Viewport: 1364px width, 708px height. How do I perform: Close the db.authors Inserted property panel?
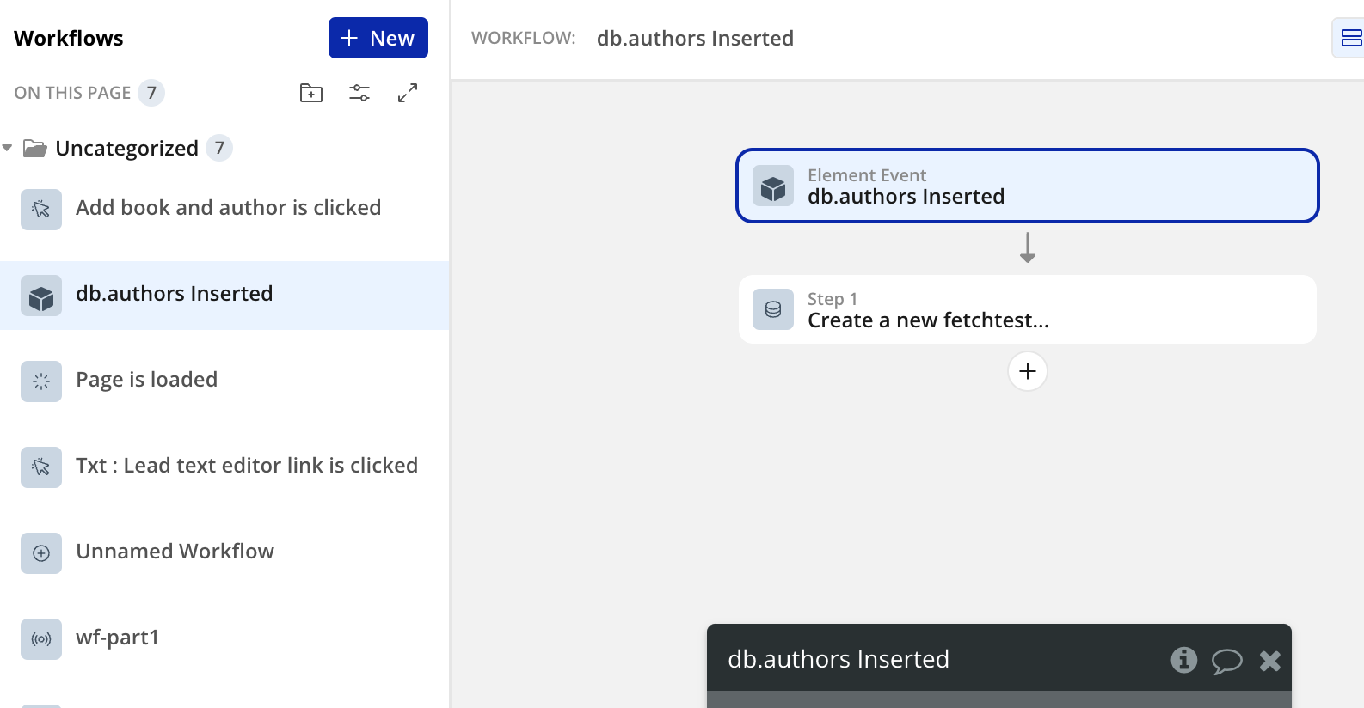pyautogui.click(x=1270, y=660)
